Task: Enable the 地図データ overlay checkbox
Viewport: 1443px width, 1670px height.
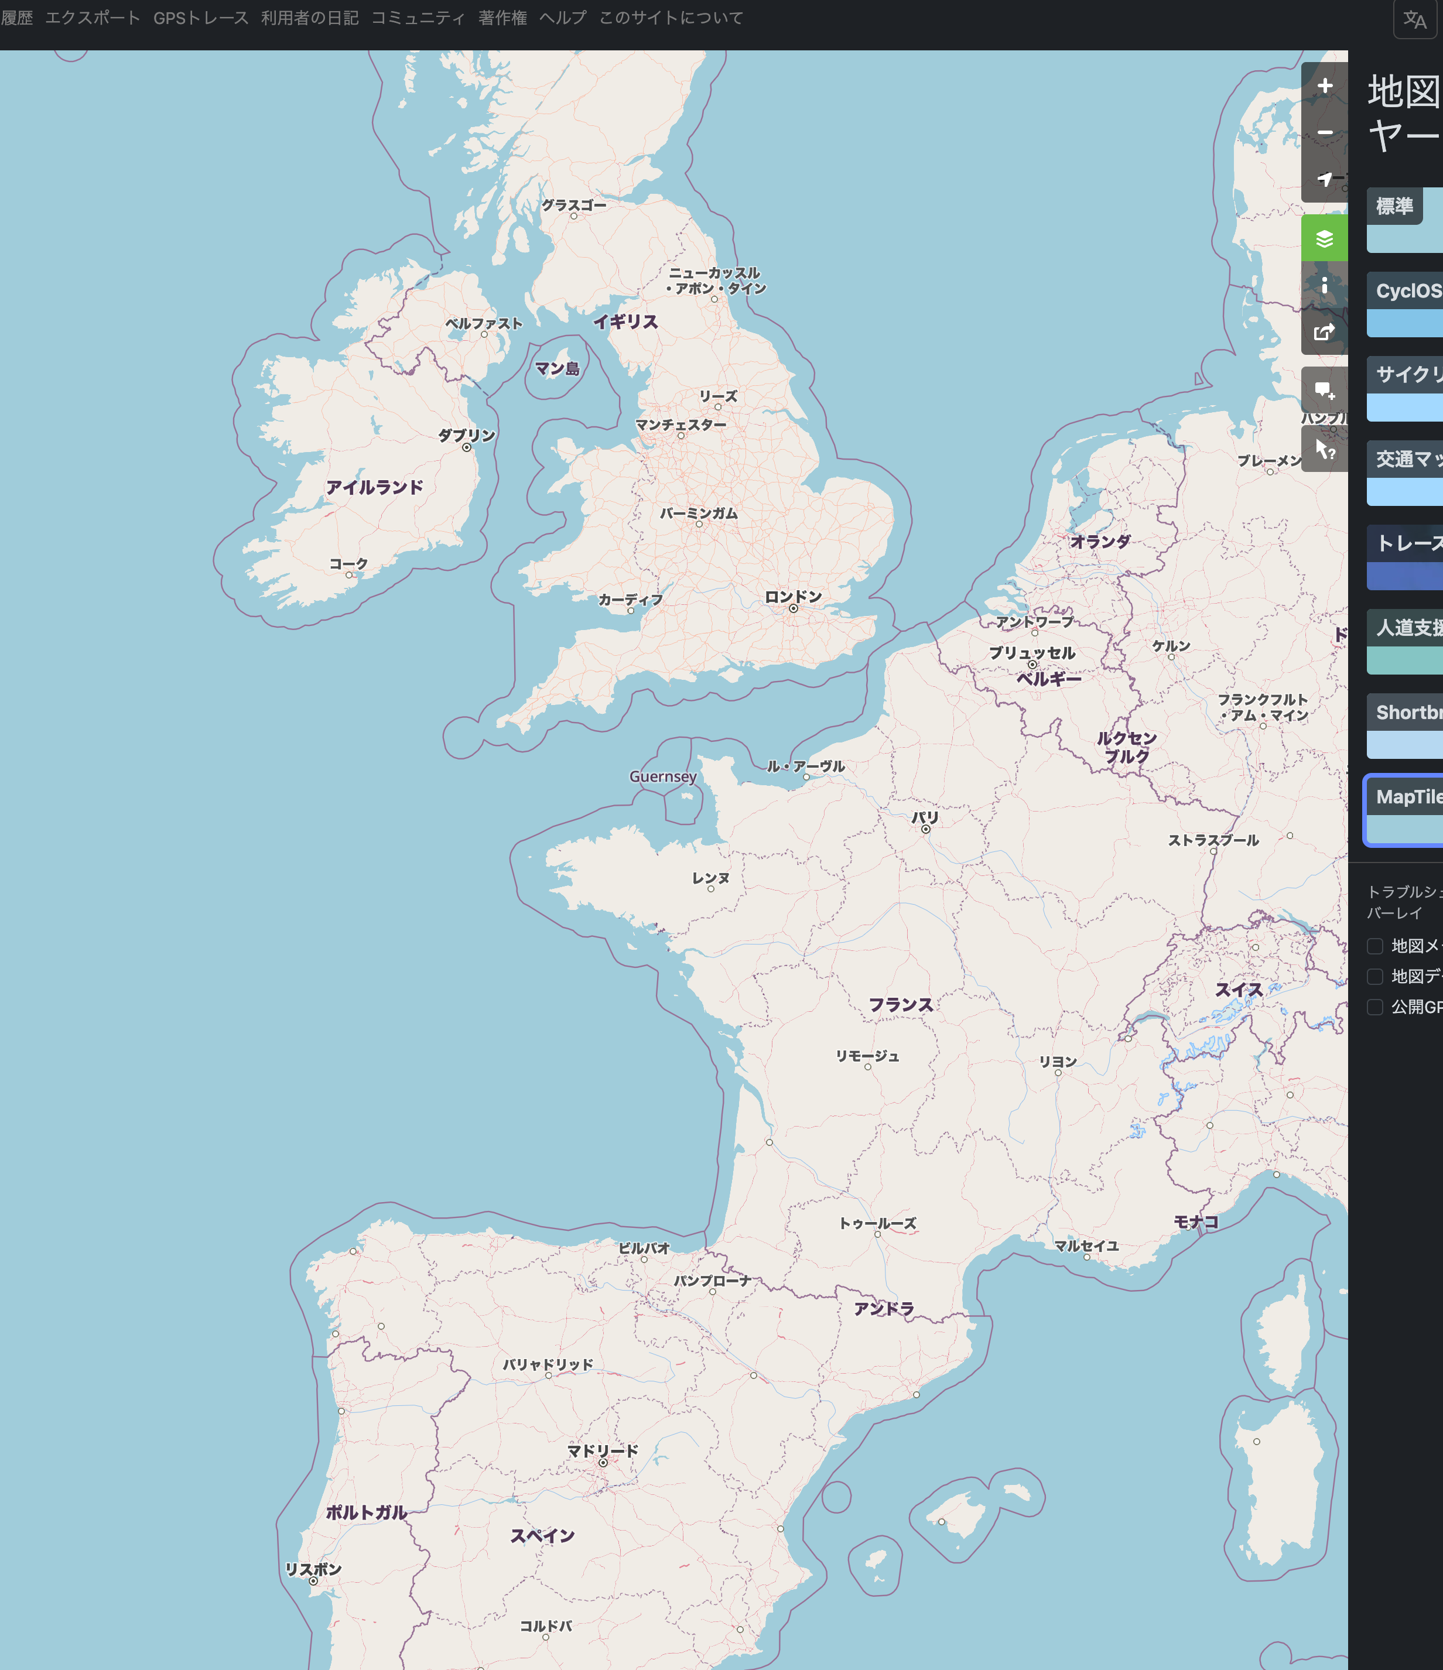Action: point(1375,977)
